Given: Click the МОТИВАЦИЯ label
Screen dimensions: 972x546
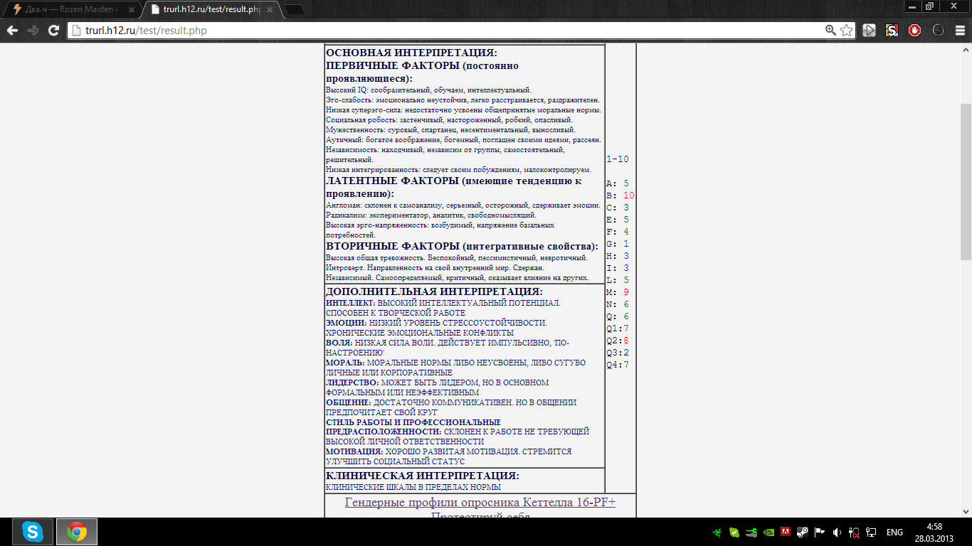Looking at the screenshot, I should 354,451.
